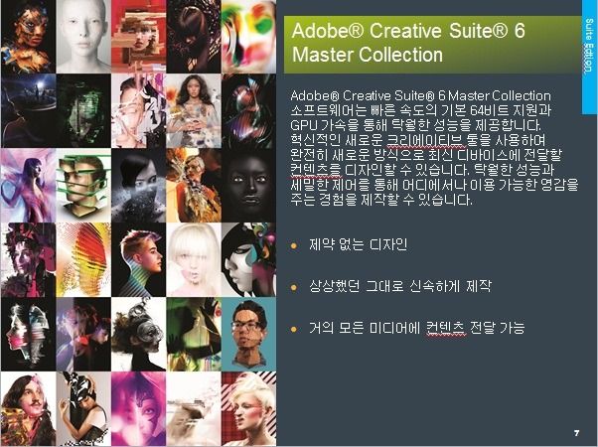Click the red-underlined word "크리에이티브" in the paragraph
Screen dimensions: 598x447
(426, 140)
